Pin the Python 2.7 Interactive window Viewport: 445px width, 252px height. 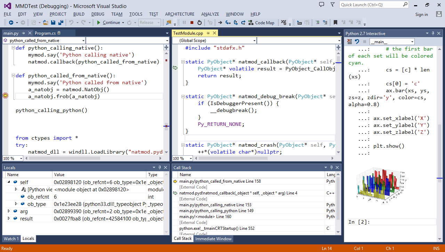coord(433,33)
